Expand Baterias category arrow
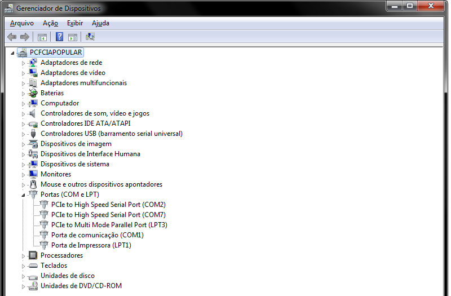Image resolution: width=451 pixels, height=296 pixels. 23,94
